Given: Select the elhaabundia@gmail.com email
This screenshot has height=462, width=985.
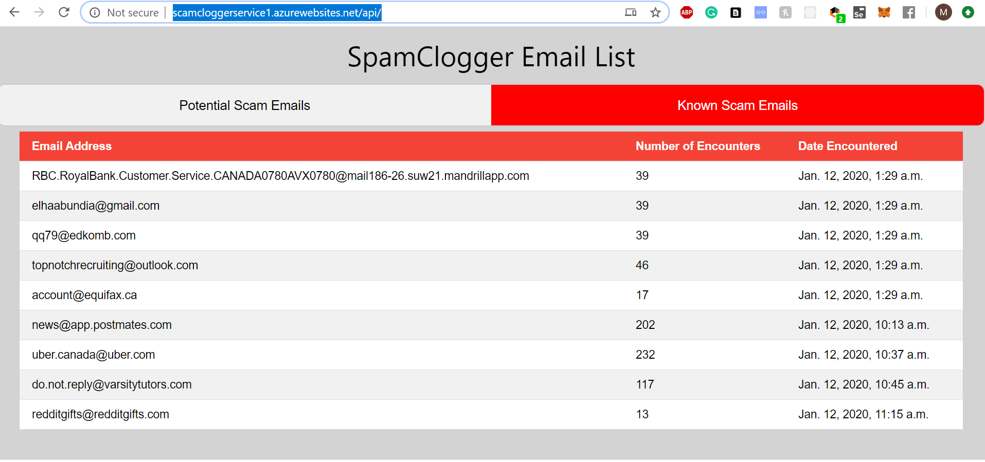Looking at the screenshot, I should tap(96, 206).
